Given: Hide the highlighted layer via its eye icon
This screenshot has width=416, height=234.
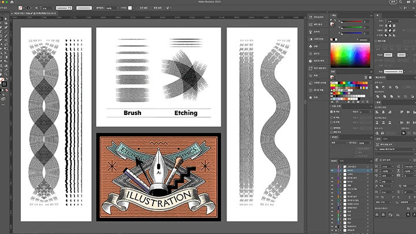Looking at the screenshot, I should (x=332, y=170).
